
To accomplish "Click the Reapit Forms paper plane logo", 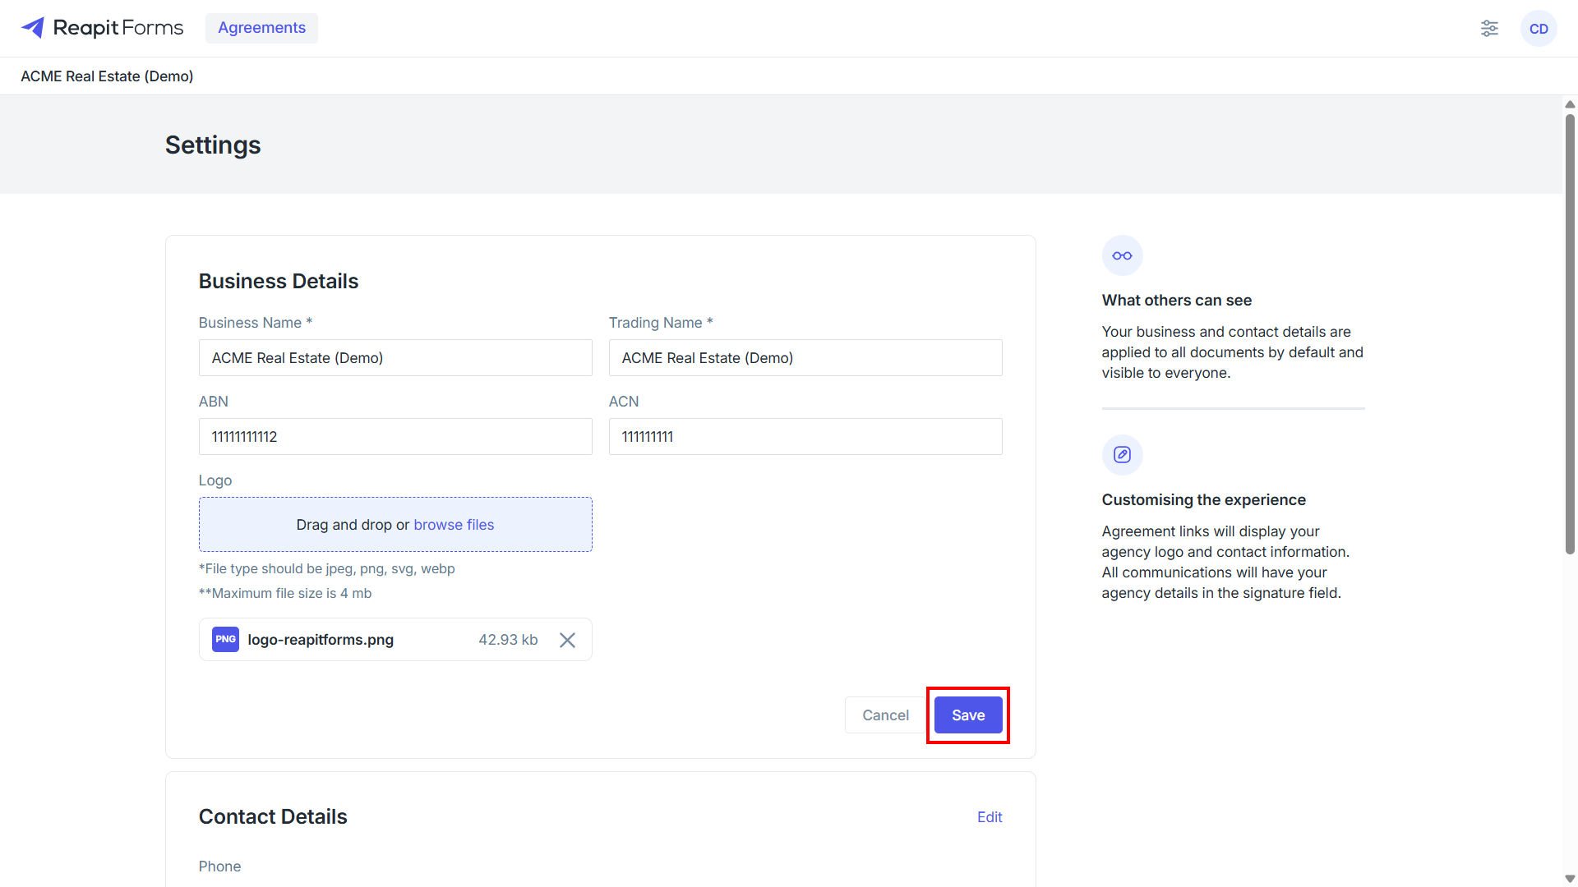I will (33, 28).
